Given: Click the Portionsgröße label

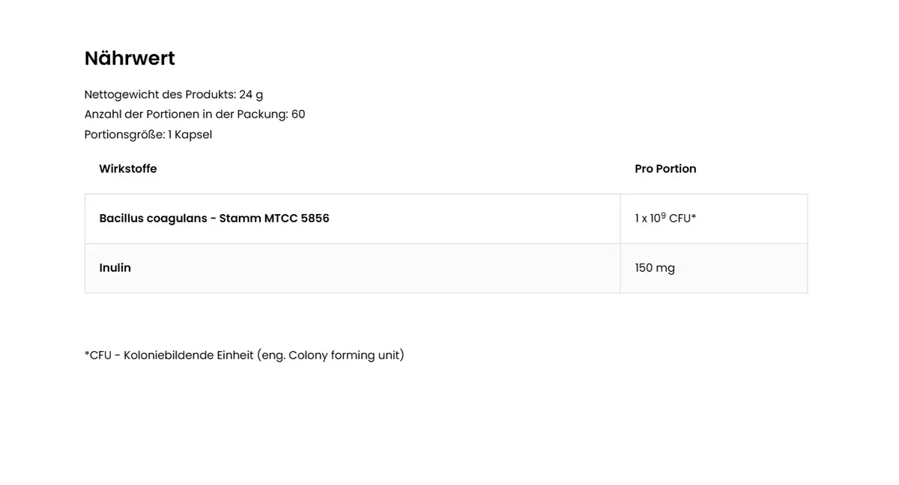Looking at the screenshot, I should (x=124, y=135).
